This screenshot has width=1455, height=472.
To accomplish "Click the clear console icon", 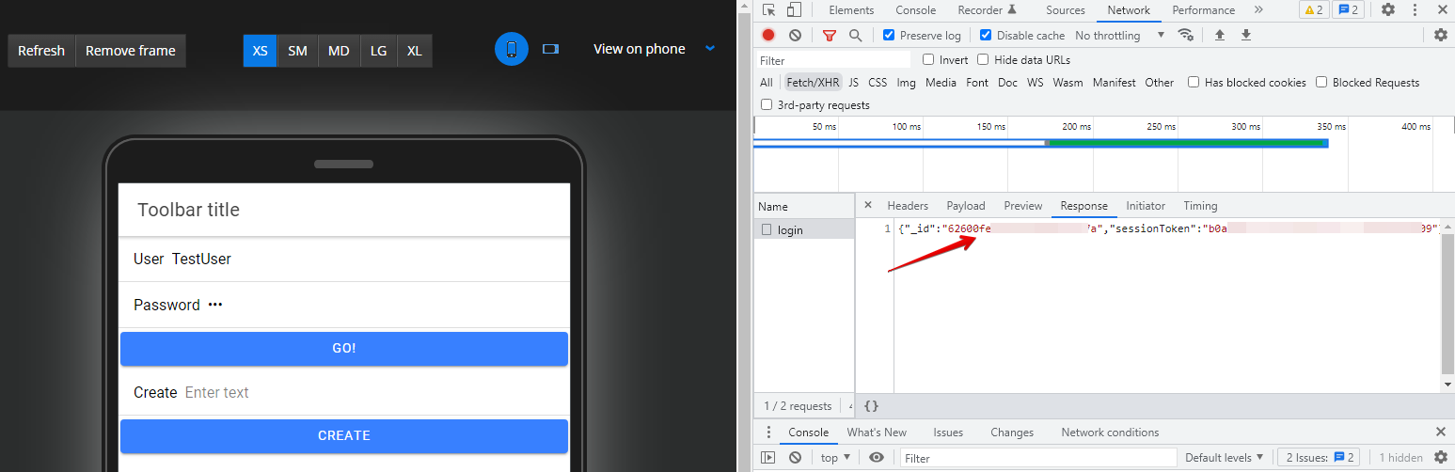I will (x=795, y=458).
